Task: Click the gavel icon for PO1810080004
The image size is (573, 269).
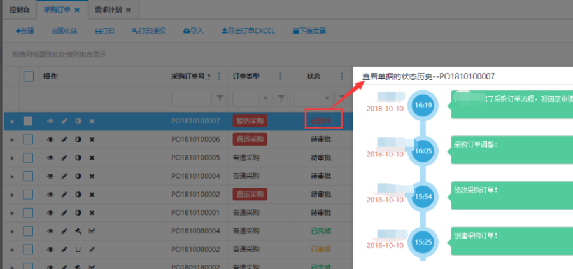Action: pyautogui.click(x=78, y=231)
